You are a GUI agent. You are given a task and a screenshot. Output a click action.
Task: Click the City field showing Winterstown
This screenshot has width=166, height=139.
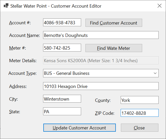[x=62, y=99]
